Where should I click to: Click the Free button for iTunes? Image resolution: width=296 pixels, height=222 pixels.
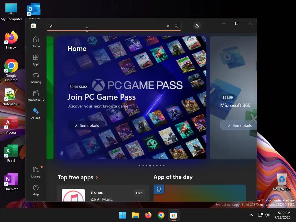[139, 193]
